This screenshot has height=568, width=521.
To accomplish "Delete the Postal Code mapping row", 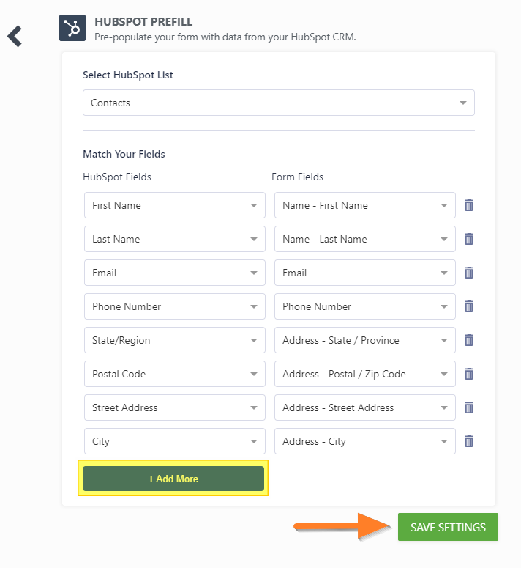I will pos(468,374).
